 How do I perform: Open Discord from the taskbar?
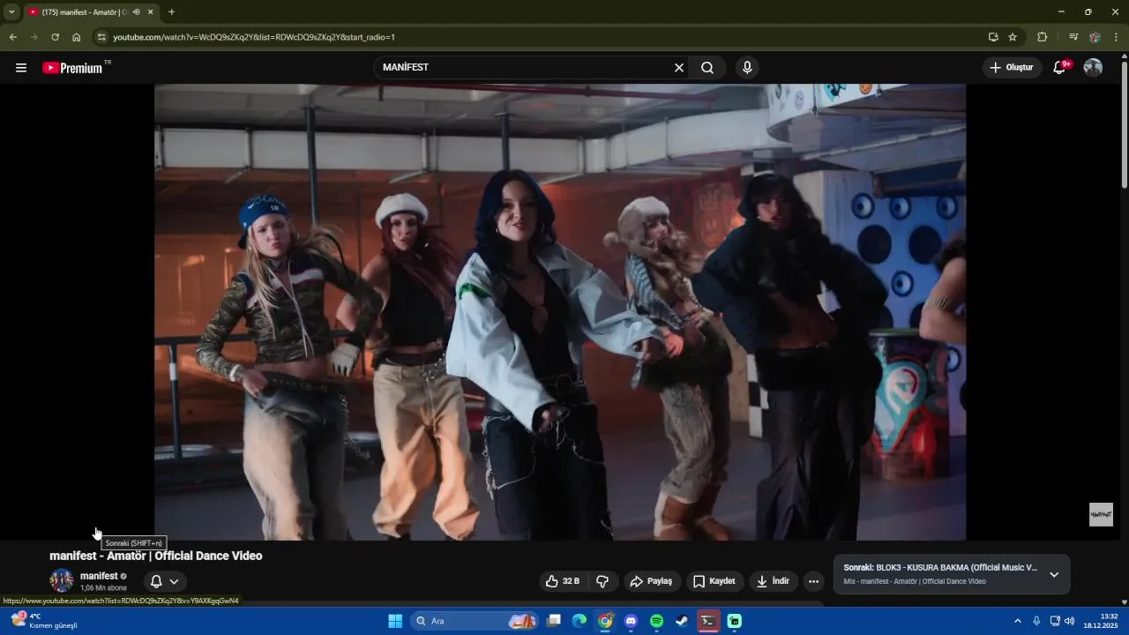click(631, 621)
